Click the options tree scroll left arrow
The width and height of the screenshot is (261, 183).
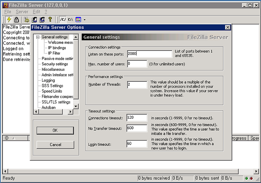pos(36,112)
